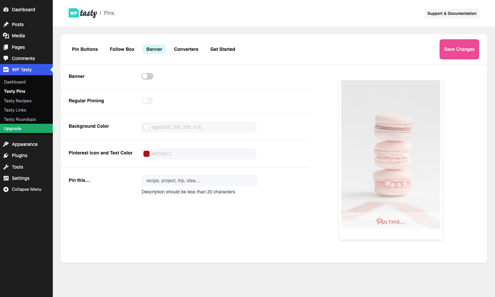This screenshot has width=495, height=297.
Task: Click the 'Description should be less than 20 characters' hint
Action: click(188, 192)
